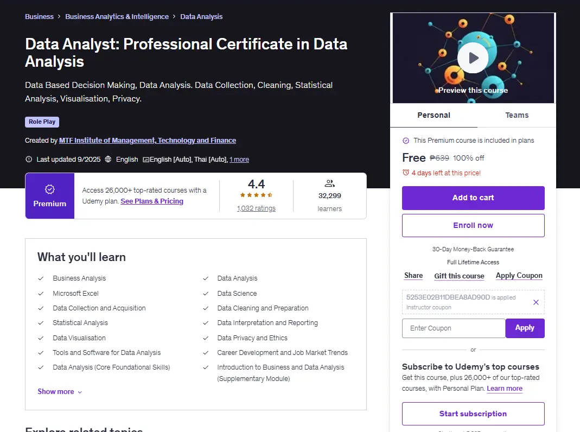View the 1,032 ratings link
Image resolution: width=580 pixels, height=432 pixels.
(x=256, y=208)
